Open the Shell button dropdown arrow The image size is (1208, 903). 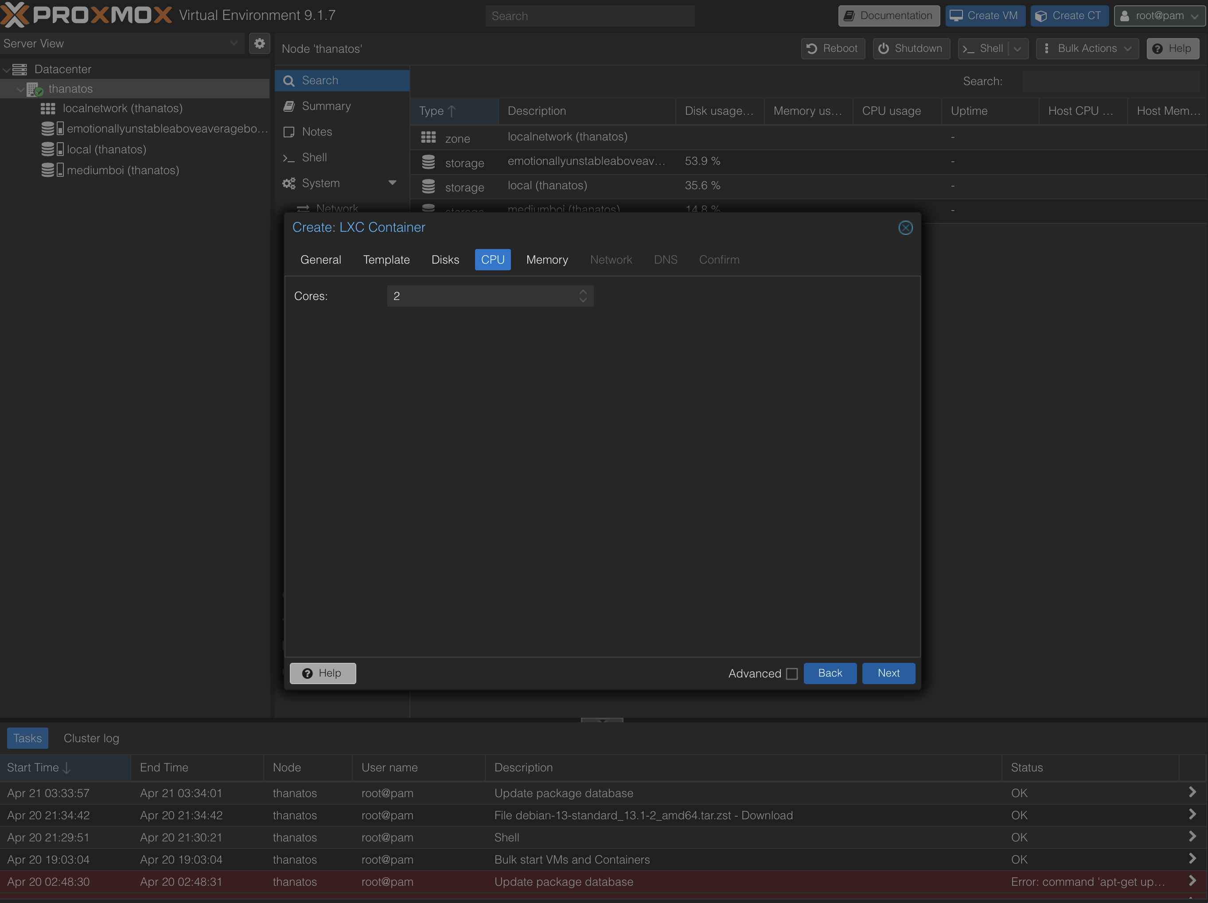[x=1018, y=49]
